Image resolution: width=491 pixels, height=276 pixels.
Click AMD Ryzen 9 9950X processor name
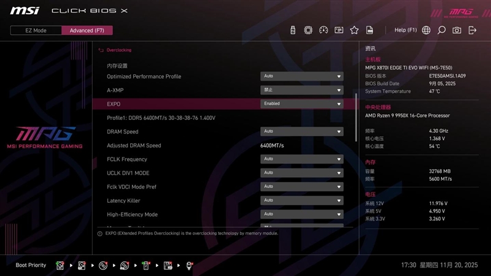(408, 116)
